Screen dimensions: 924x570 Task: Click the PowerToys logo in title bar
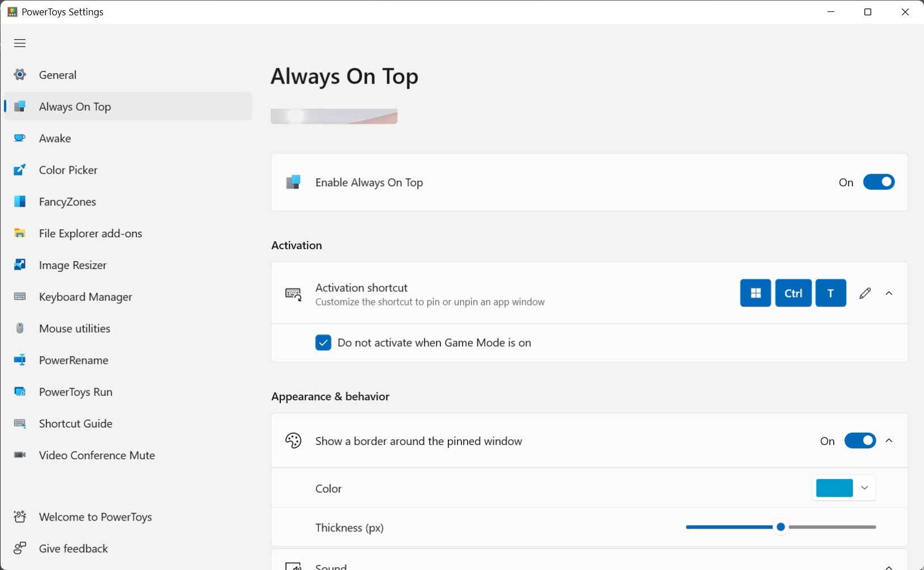point(12,11)
